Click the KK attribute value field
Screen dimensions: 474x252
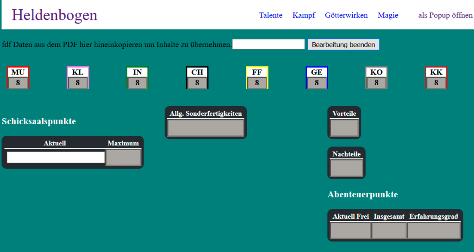pyautogui.click(x=436, y=83)
